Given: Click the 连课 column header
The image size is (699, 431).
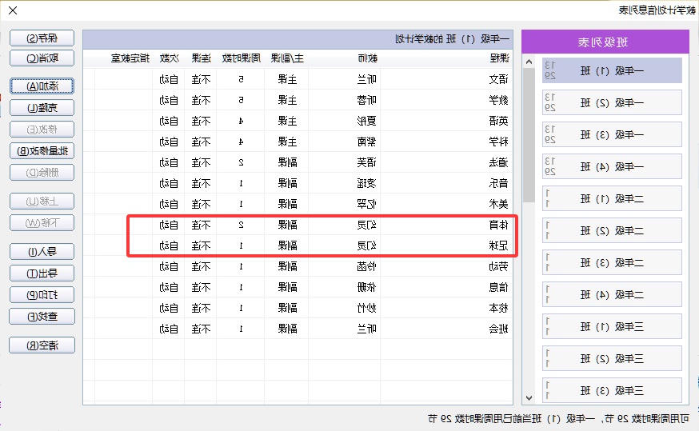Looking at the screenshot, I should click(x=201, y=58).
